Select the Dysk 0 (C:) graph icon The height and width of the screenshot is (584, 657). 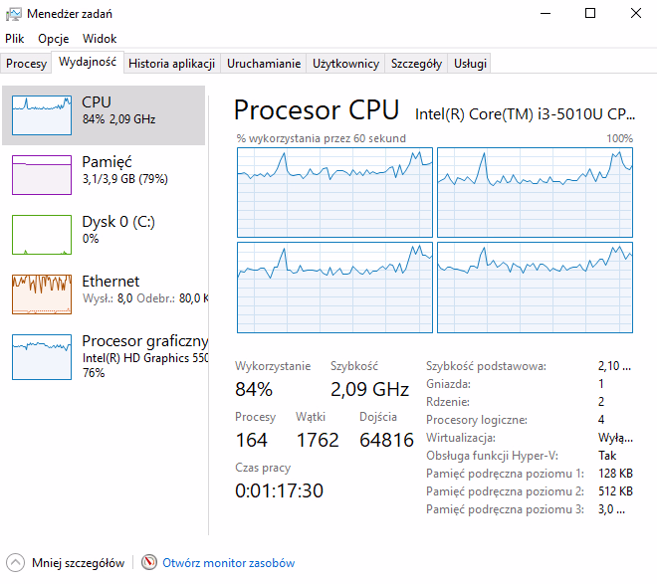[x=41, y=234]
